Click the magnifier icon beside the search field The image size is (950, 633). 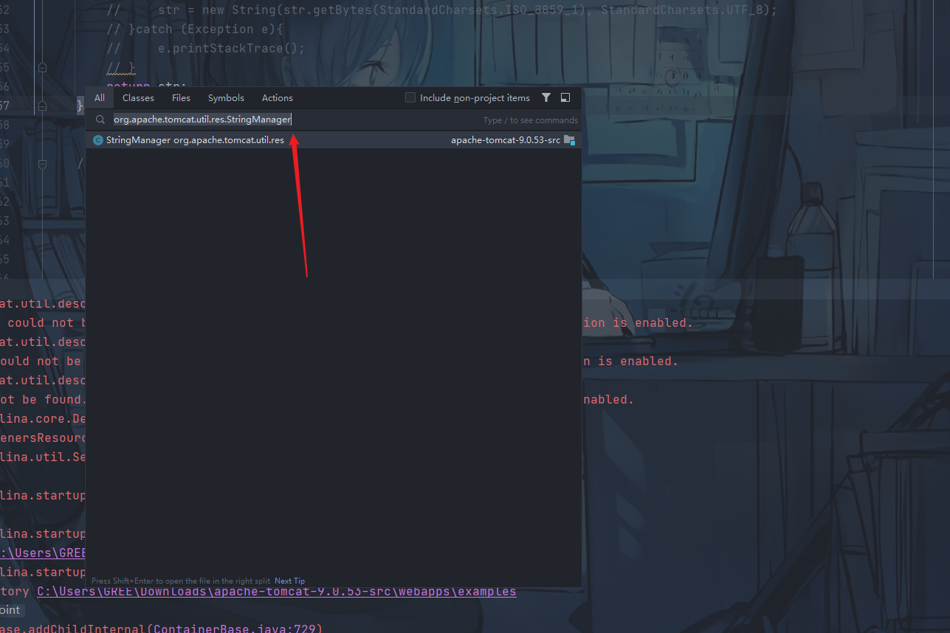100,120
